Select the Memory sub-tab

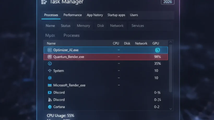(x=84, y=26)
